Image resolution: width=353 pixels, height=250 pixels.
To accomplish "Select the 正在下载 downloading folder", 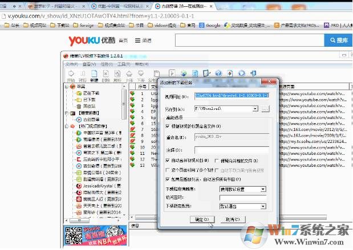I will click(90, 92).
